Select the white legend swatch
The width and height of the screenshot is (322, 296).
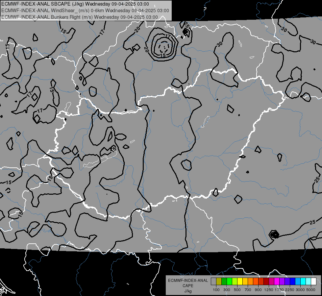pos(313,282)
